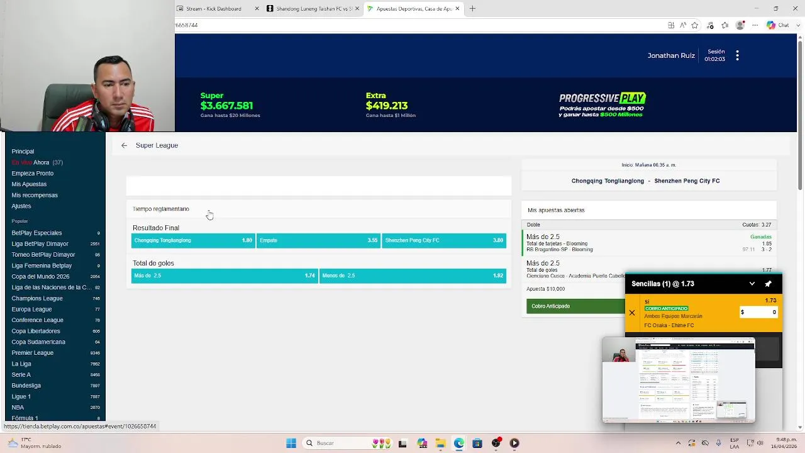805x453 pixels.
Task: Open a new browser tab
Action: (x=472, y=9)
